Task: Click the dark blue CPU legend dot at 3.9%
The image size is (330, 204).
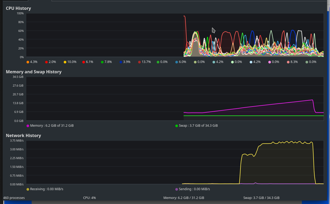Action: [121, 62]
